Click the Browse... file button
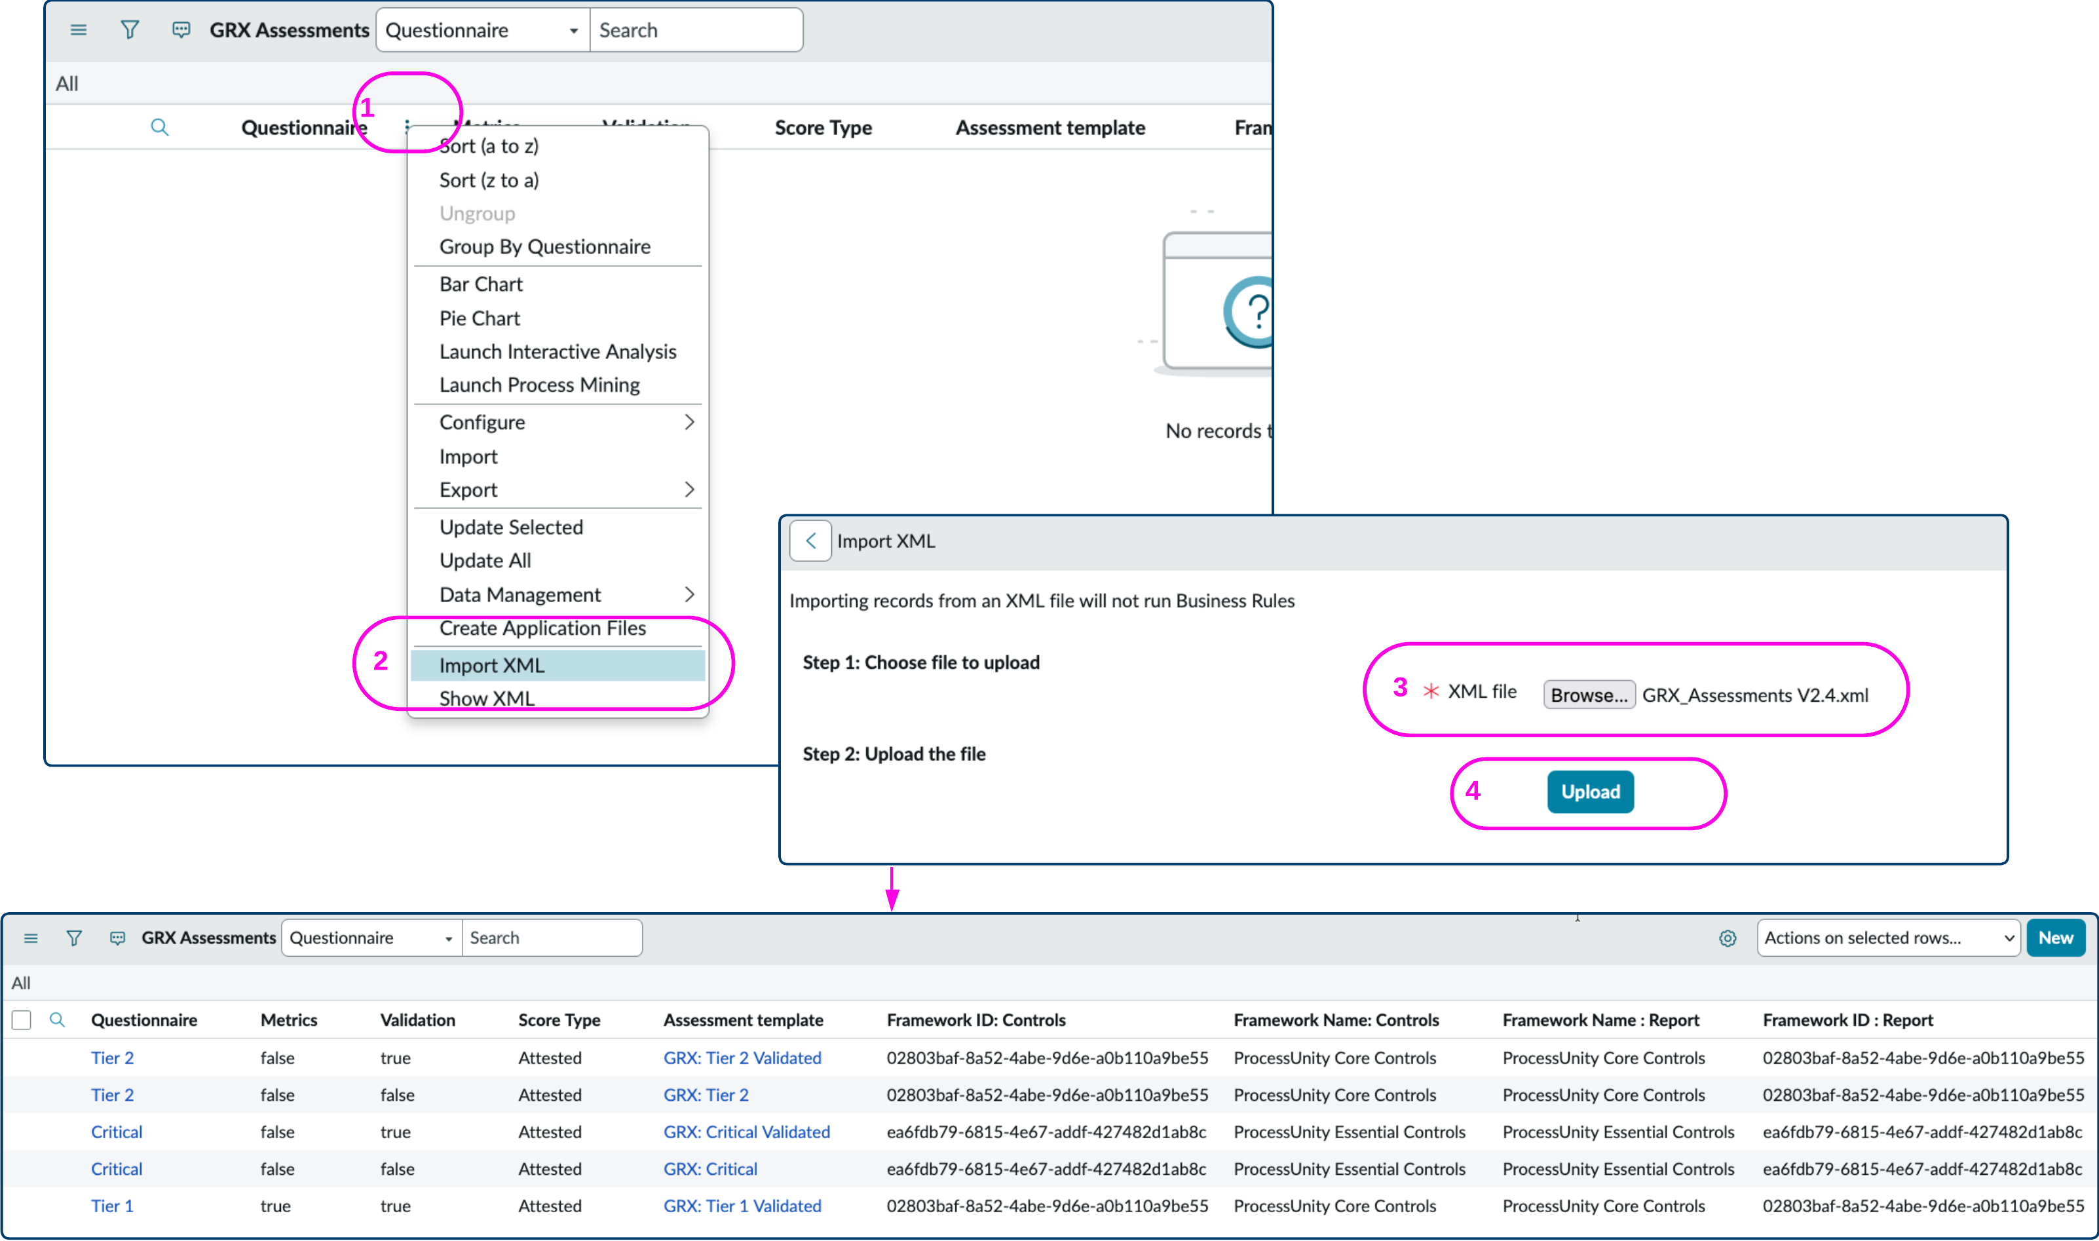Viewport: 2099px width, 1241px height. (1589, 695)
